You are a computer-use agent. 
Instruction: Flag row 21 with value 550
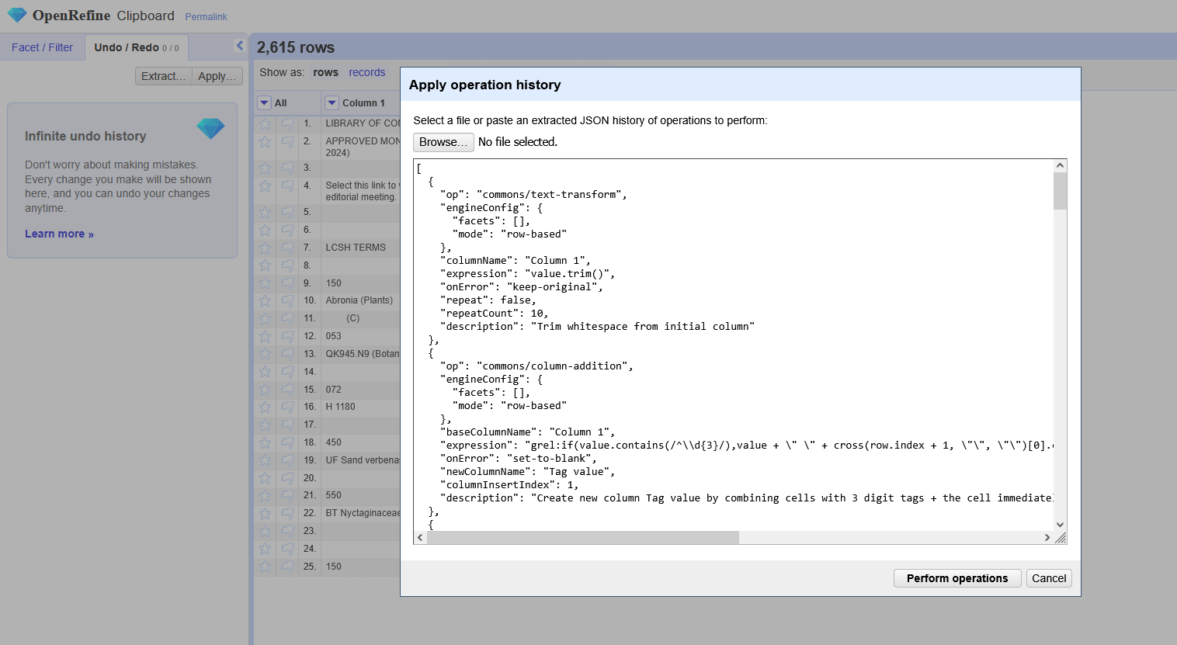(287, 495)
